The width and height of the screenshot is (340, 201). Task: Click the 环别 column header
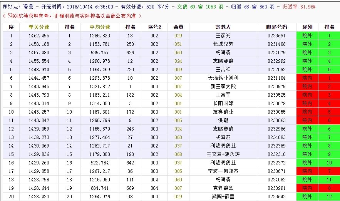307,27
